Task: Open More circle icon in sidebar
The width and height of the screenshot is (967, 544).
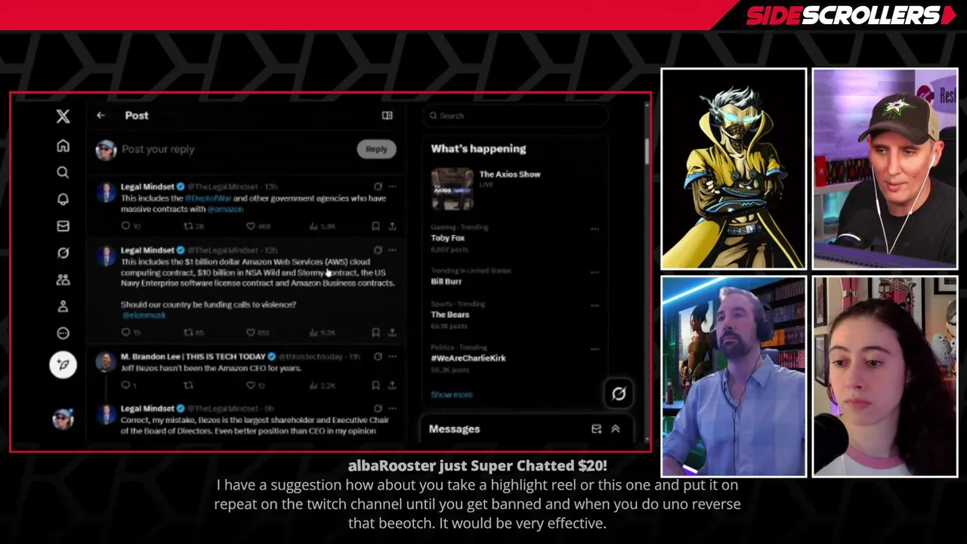Action: pyautogui.click(x=63, y=333)
